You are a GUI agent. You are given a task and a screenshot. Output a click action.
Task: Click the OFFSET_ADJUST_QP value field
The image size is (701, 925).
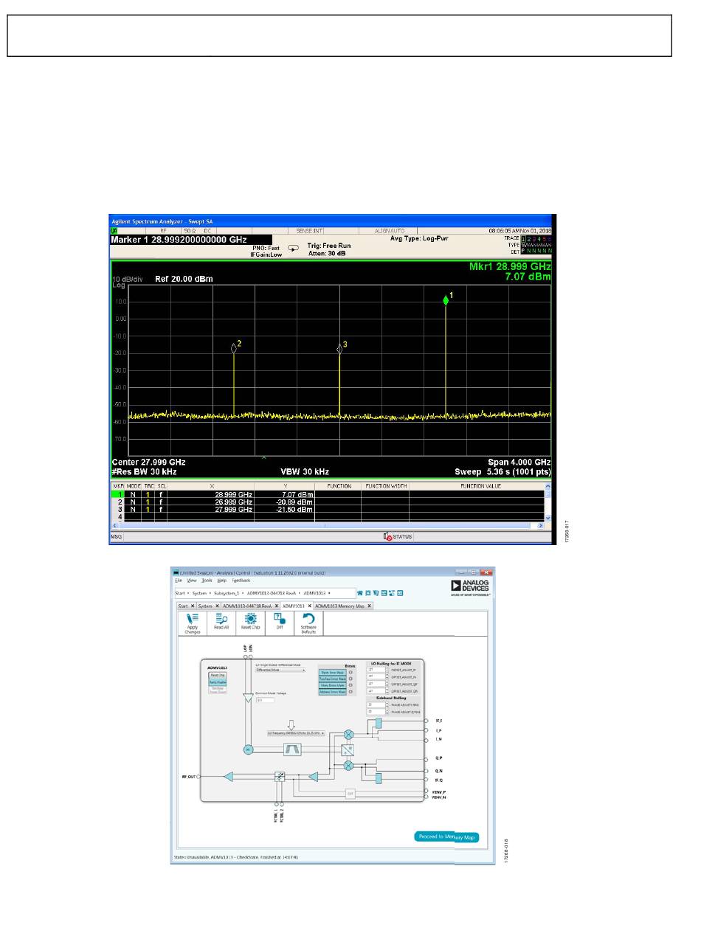[x=376, y=684]
